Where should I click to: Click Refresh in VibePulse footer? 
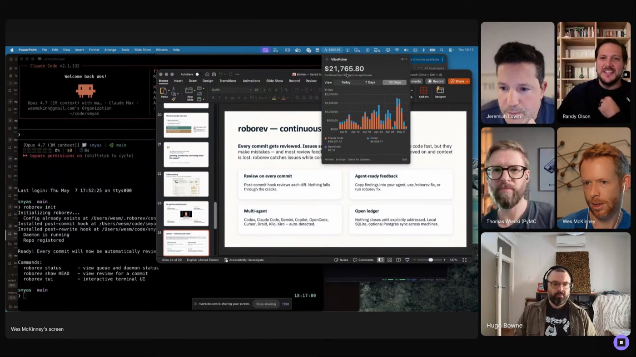click(329, 159)
